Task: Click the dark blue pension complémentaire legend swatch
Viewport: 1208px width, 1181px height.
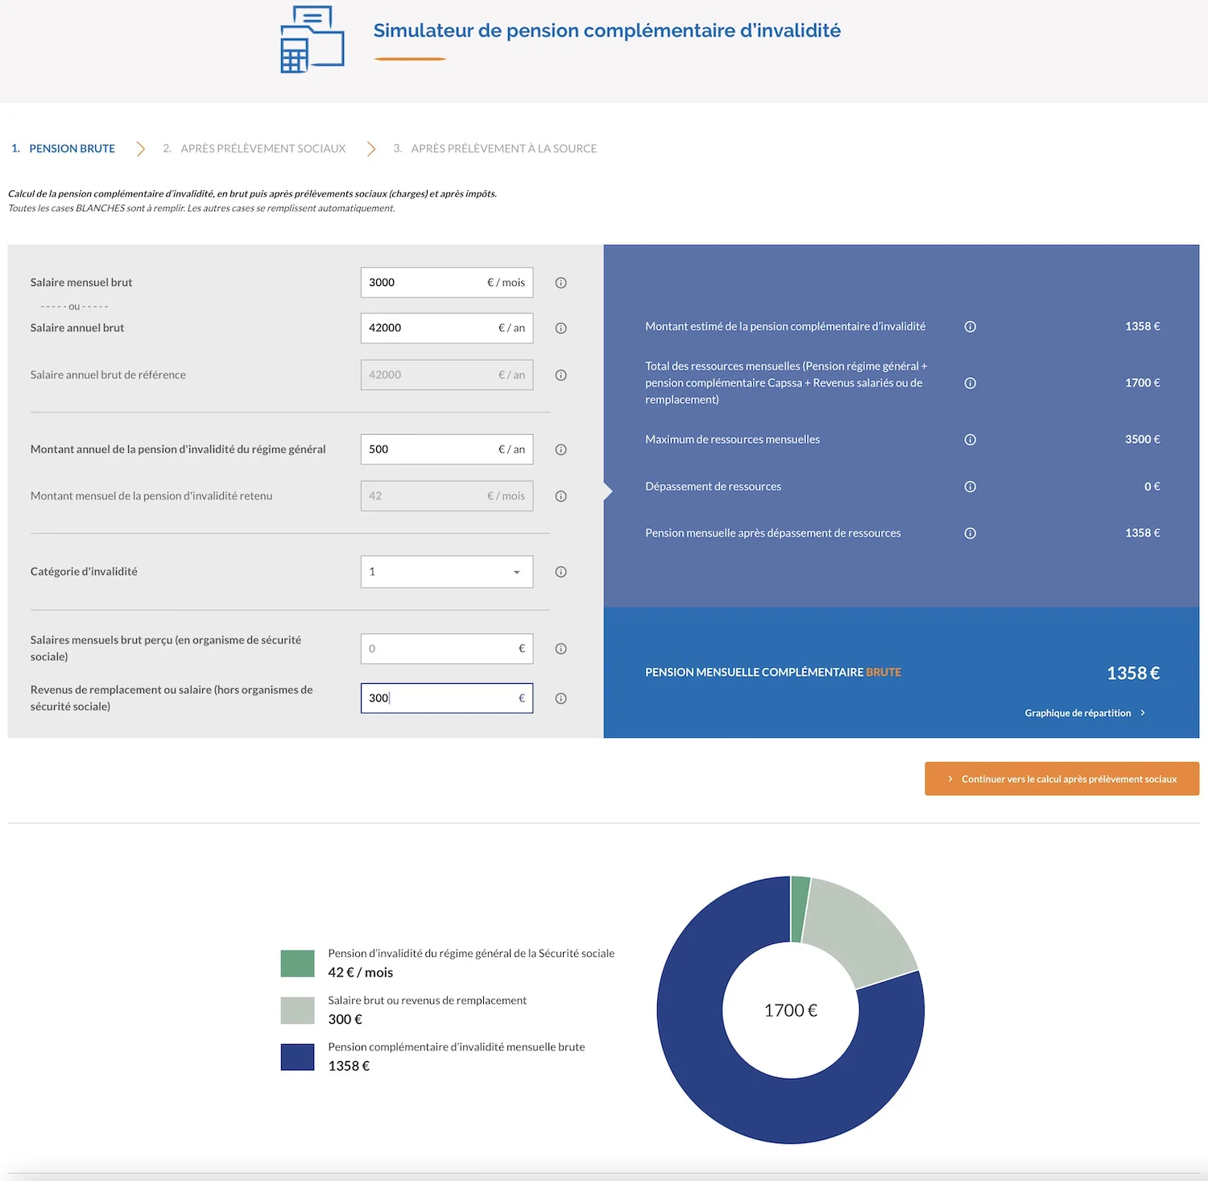Action: [x=297, y=1057]
